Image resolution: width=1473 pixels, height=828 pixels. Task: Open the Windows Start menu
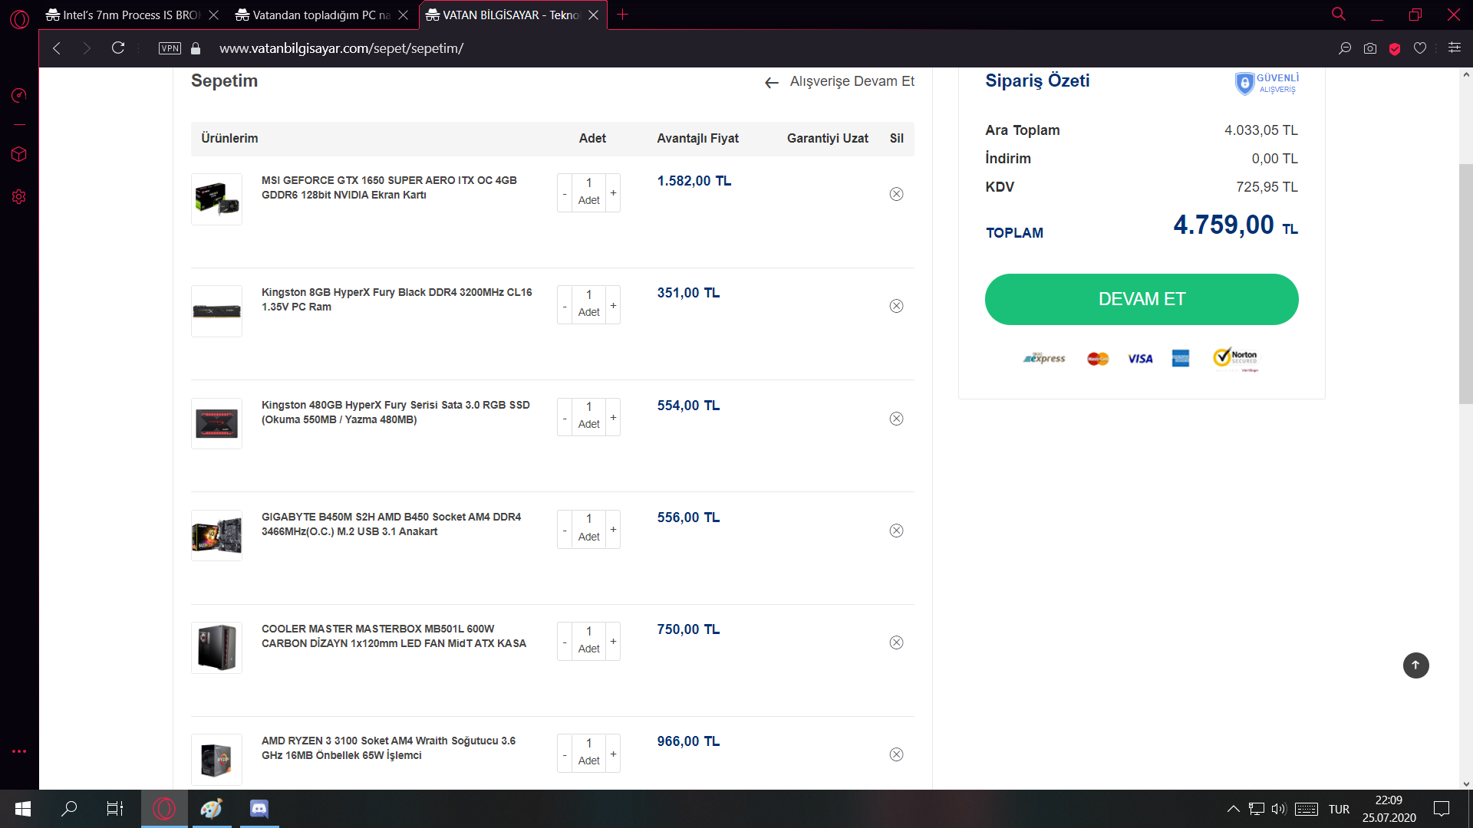pos(23,809)
